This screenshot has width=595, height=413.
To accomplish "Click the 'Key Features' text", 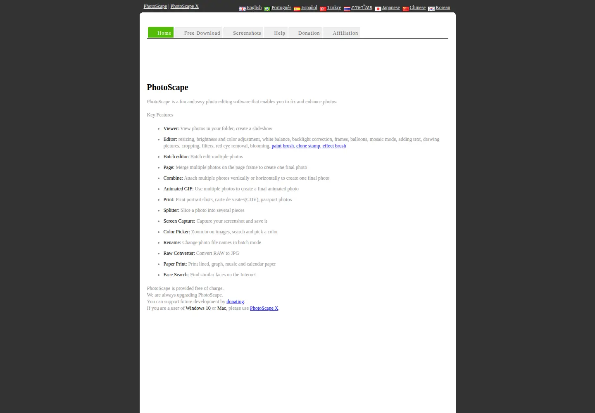I will point(160,115).
